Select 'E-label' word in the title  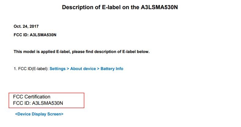[x=111, y=7]
